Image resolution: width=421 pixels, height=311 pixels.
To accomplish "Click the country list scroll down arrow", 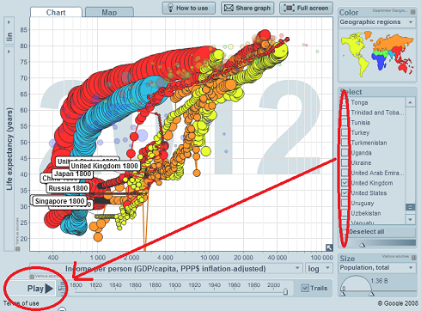I will click(410, 219).
